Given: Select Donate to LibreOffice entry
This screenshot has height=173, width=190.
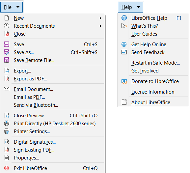Looking at the screenshot, I should tap(153, 81).
